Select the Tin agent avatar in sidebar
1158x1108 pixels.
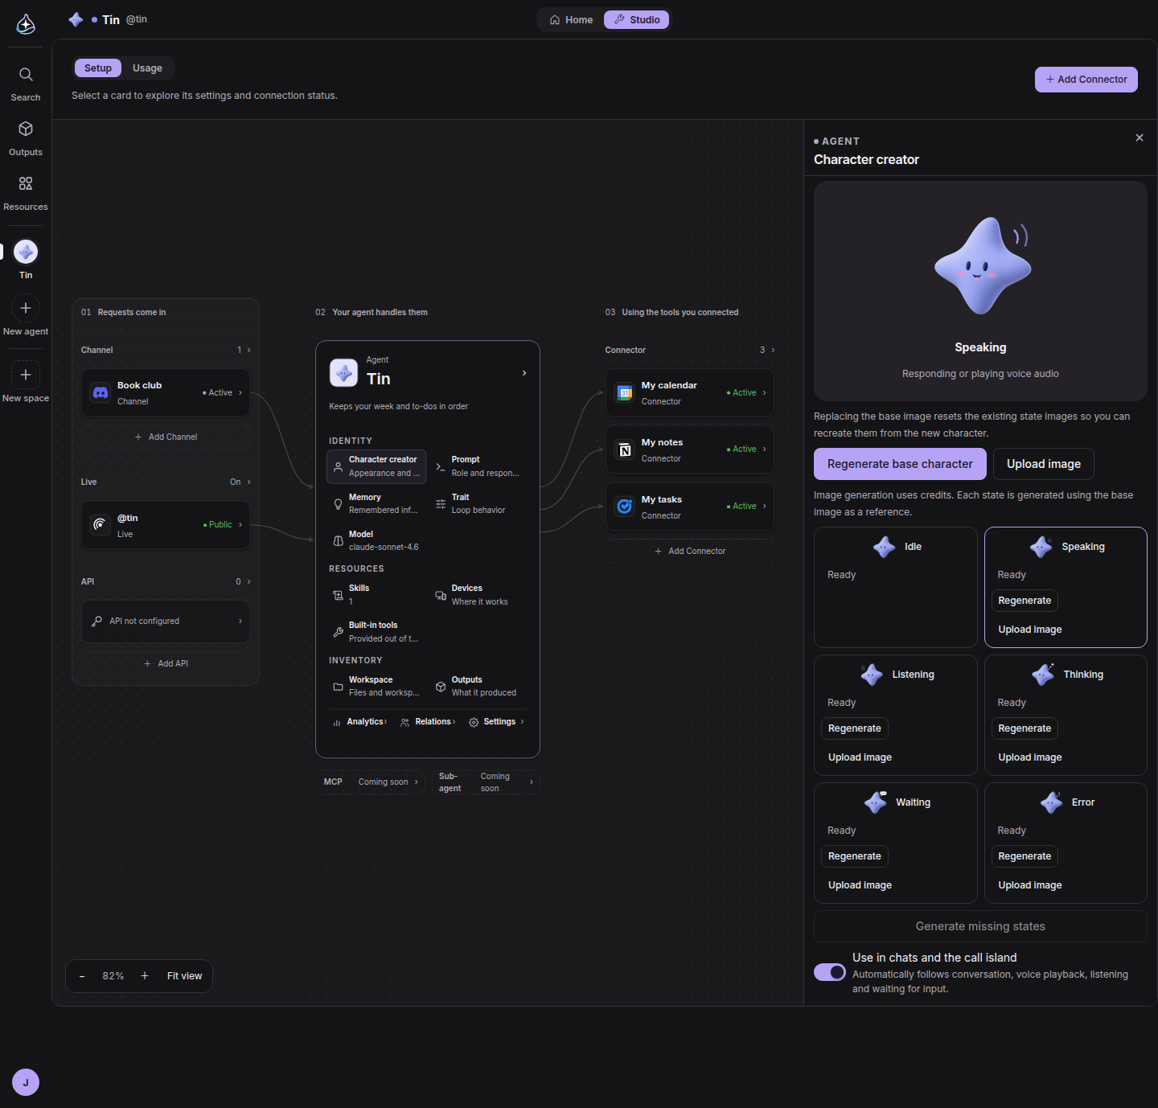(x=26, y=252)
